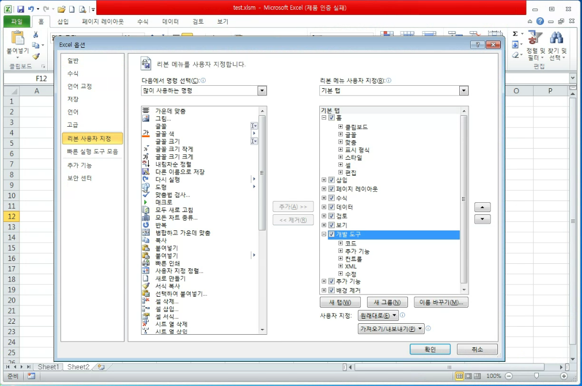This screenshot has width=582, height=386.
Task: Expand the 글꼴 group under 홈
Action: [x=341, y=134]
